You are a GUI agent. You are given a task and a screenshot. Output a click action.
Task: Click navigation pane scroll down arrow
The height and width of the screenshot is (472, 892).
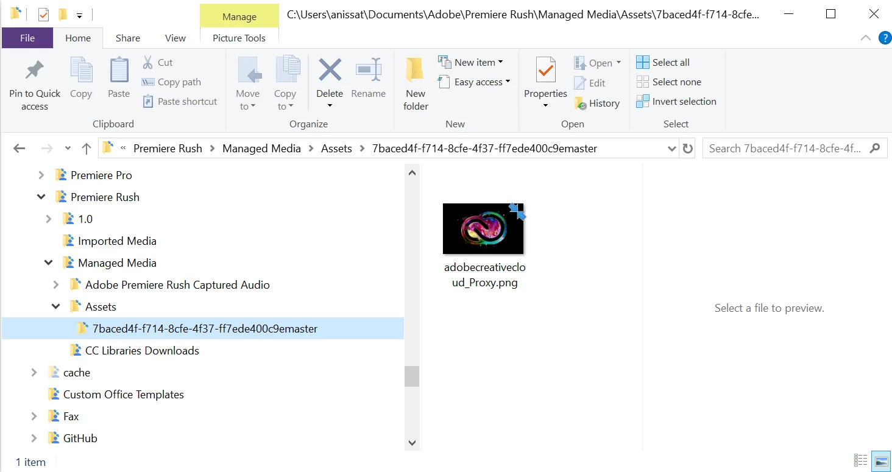[x=412, y=443]
